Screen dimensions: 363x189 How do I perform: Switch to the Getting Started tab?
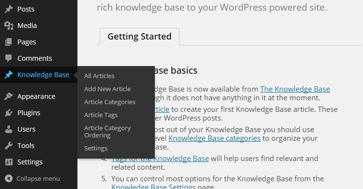[139, 37]
